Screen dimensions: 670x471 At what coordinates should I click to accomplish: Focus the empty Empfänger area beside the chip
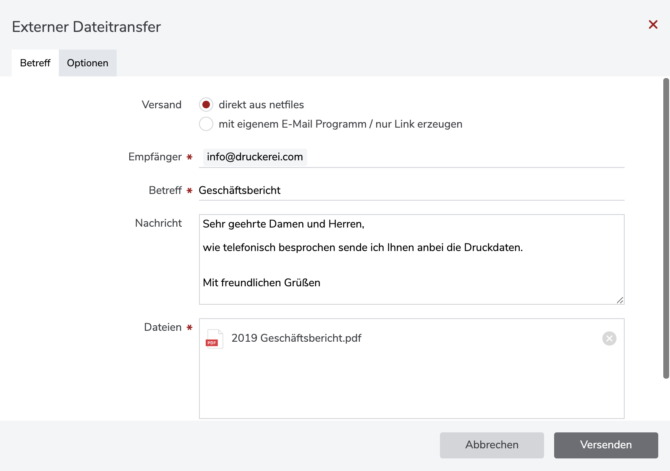coord(462,157)
